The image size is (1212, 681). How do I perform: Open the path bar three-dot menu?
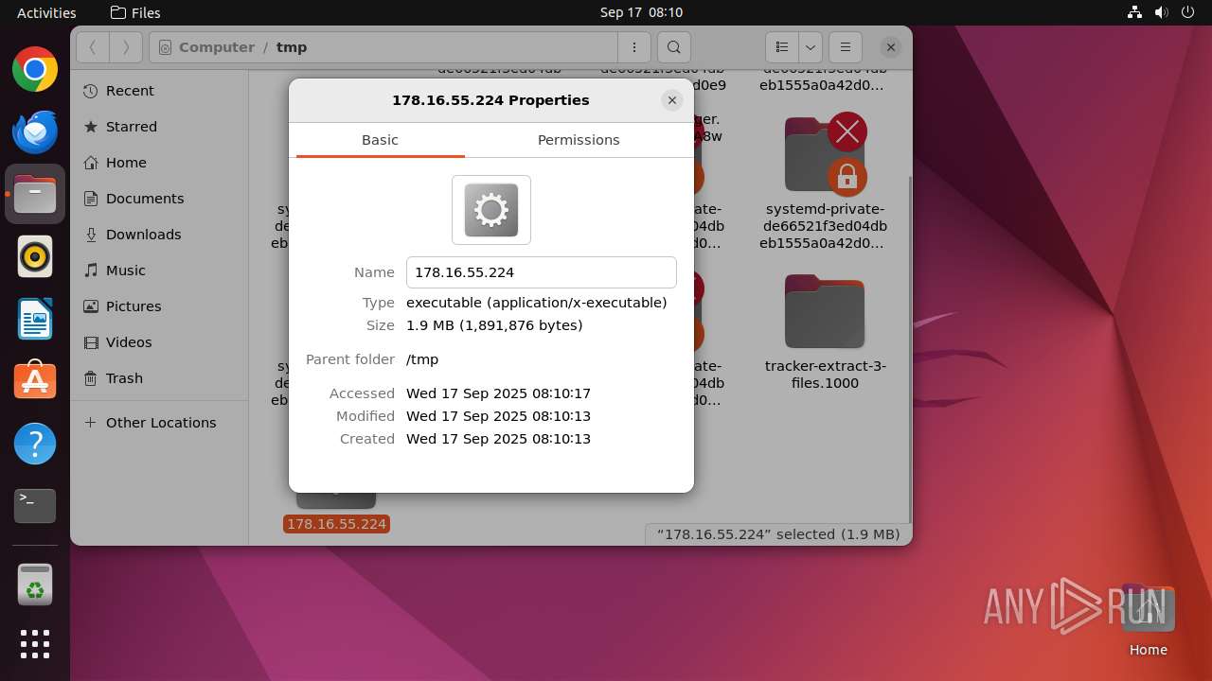click(x=633, y=47)
